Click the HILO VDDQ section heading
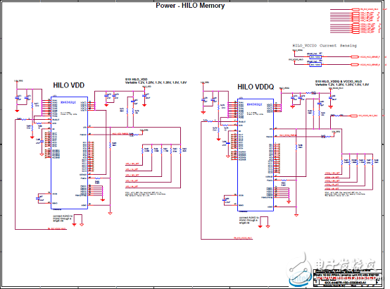This screenshot has width=390, height=289. 256,87
